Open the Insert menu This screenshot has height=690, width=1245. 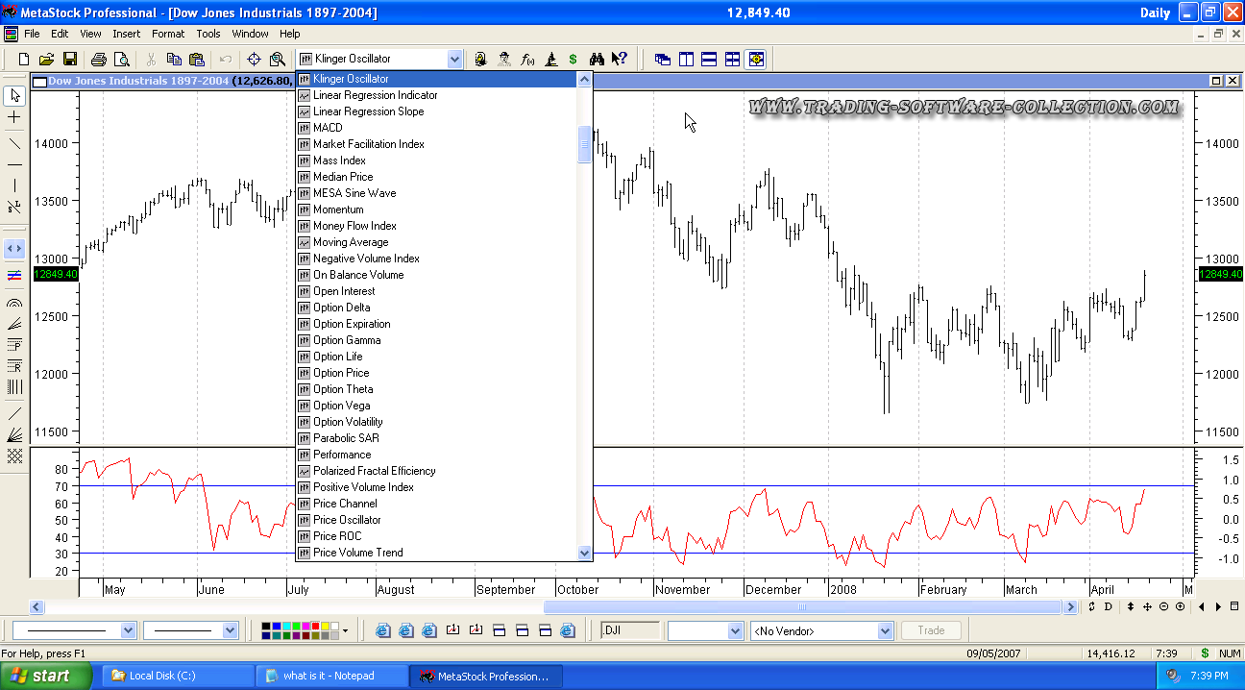tap(126, 34)
